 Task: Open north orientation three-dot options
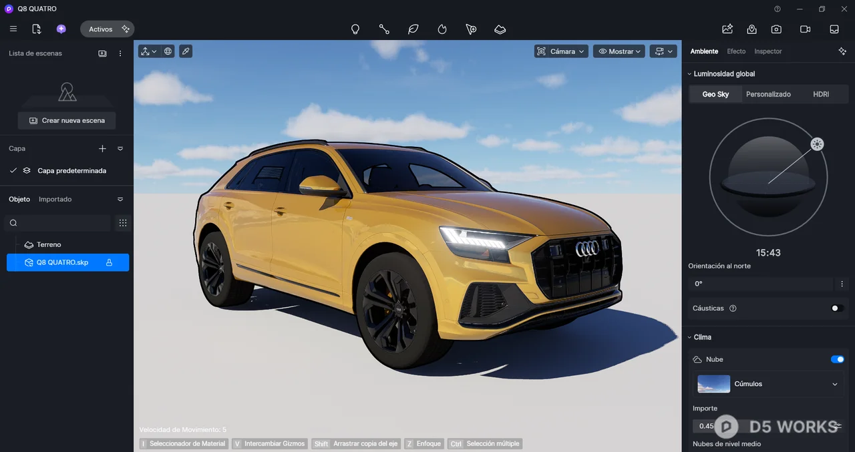coord(842,284)
